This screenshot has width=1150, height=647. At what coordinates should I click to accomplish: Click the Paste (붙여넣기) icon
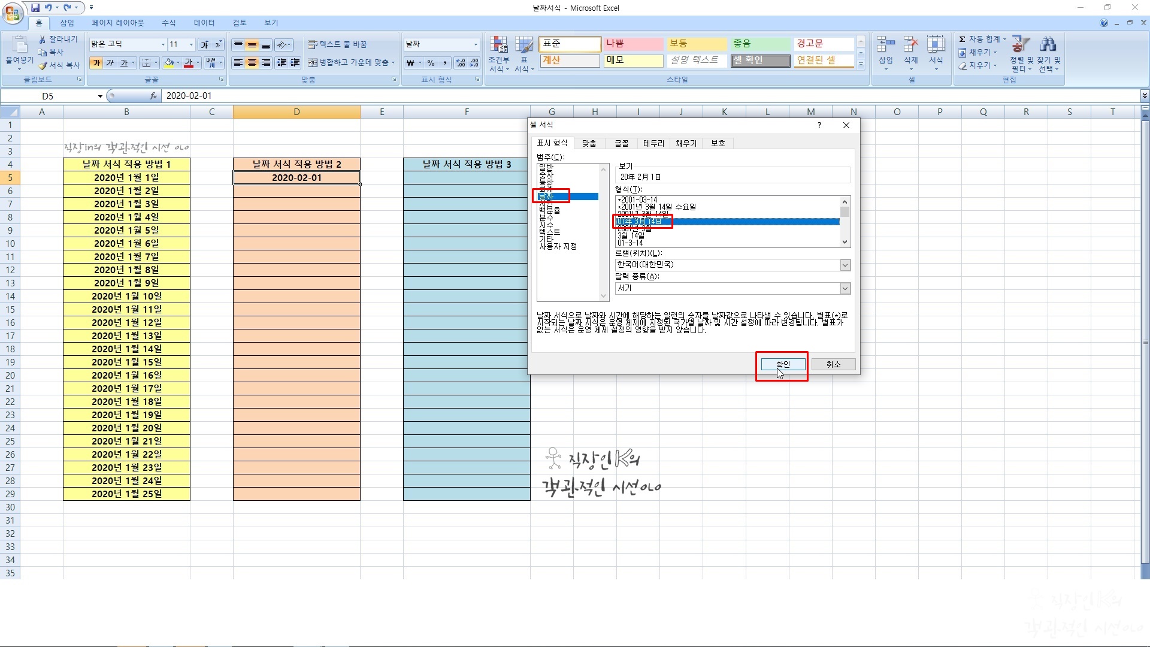(x=19, y=46)
